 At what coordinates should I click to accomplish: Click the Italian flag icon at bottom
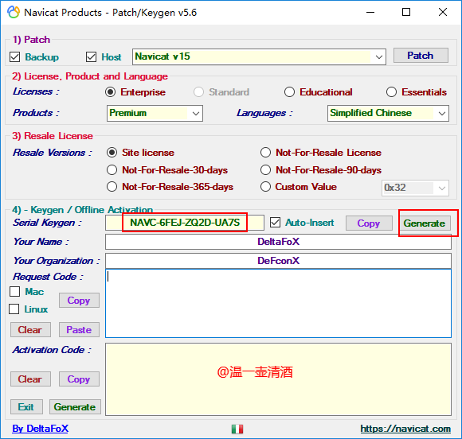pyautogui.click(x=237, y=429)
